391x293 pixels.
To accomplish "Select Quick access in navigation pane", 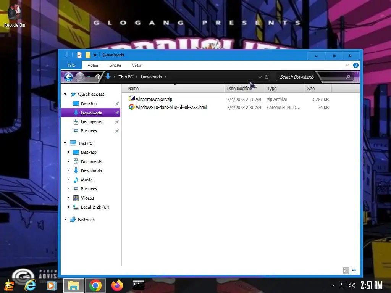I will [91, 94].
